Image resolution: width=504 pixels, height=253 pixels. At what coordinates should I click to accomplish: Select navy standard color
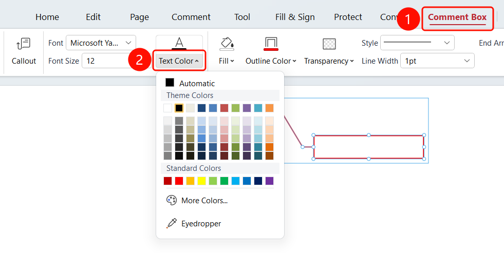[x=258, y=181]
